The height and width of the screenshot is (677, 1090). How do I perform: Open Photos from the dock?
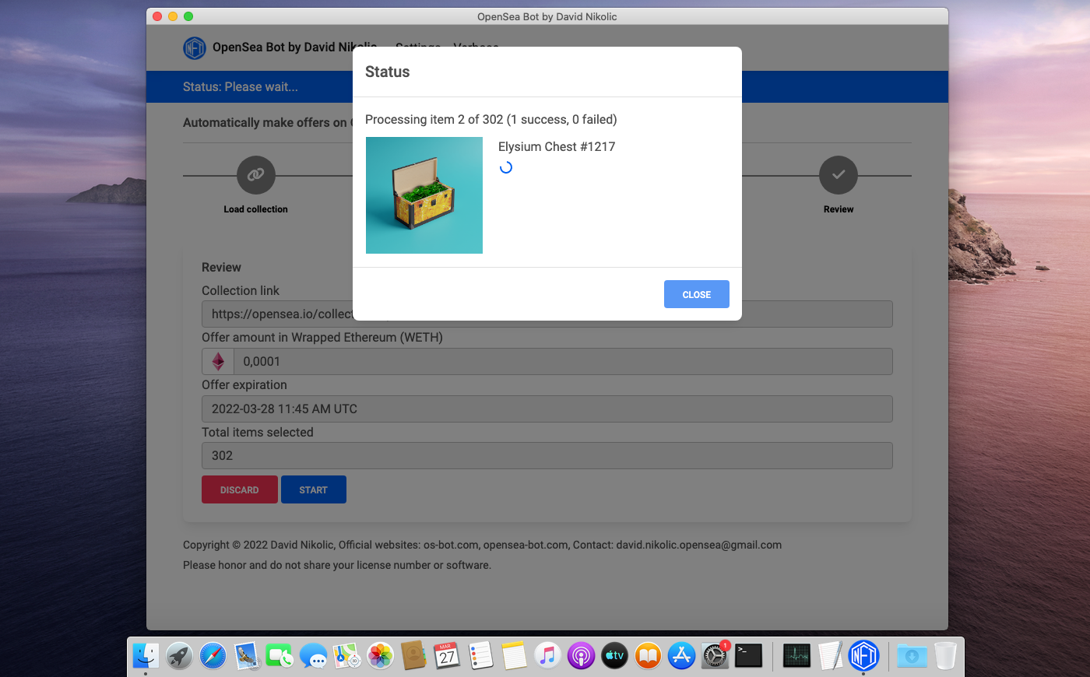[x=381, y=656]
